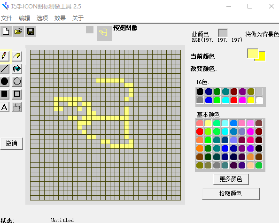
Task: Click the gray background color swatch beside 此颜色
Action: tap(223, 33)
